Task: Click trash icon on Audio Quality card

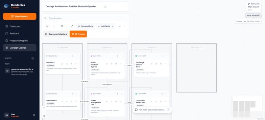Action: [71, 101]
